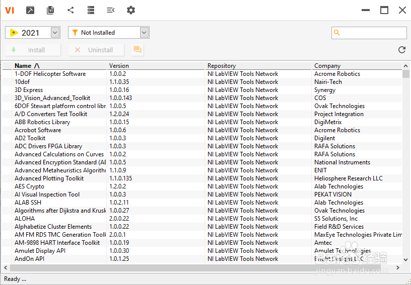The height and width of the screenshot is (285, 411).
Task: Select Amulet Display API package
Action: pos(202,251)
